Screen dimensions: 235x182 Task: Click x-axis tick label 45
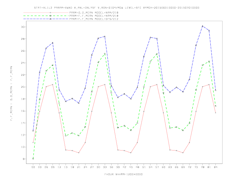tap(131, 167)
